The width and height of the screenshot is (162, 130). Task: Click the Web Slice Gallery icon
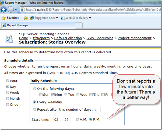tap(63, 18)
